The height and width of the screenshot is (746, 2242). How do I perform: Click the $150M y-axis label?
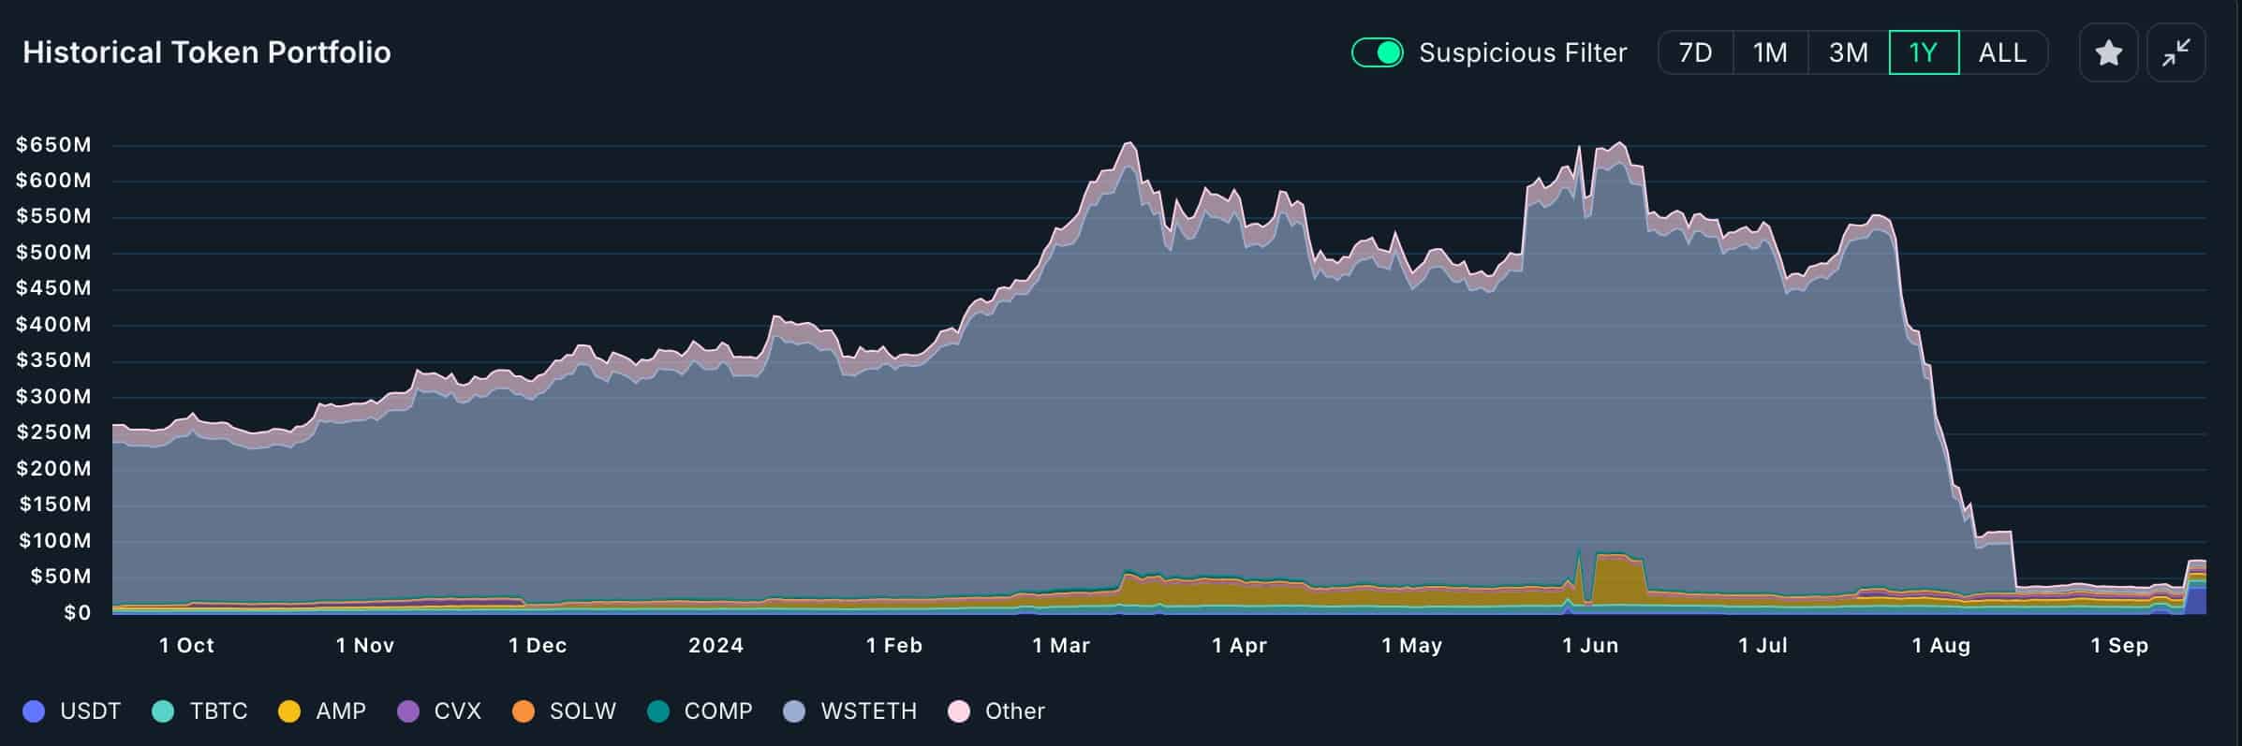click(54, 505)
